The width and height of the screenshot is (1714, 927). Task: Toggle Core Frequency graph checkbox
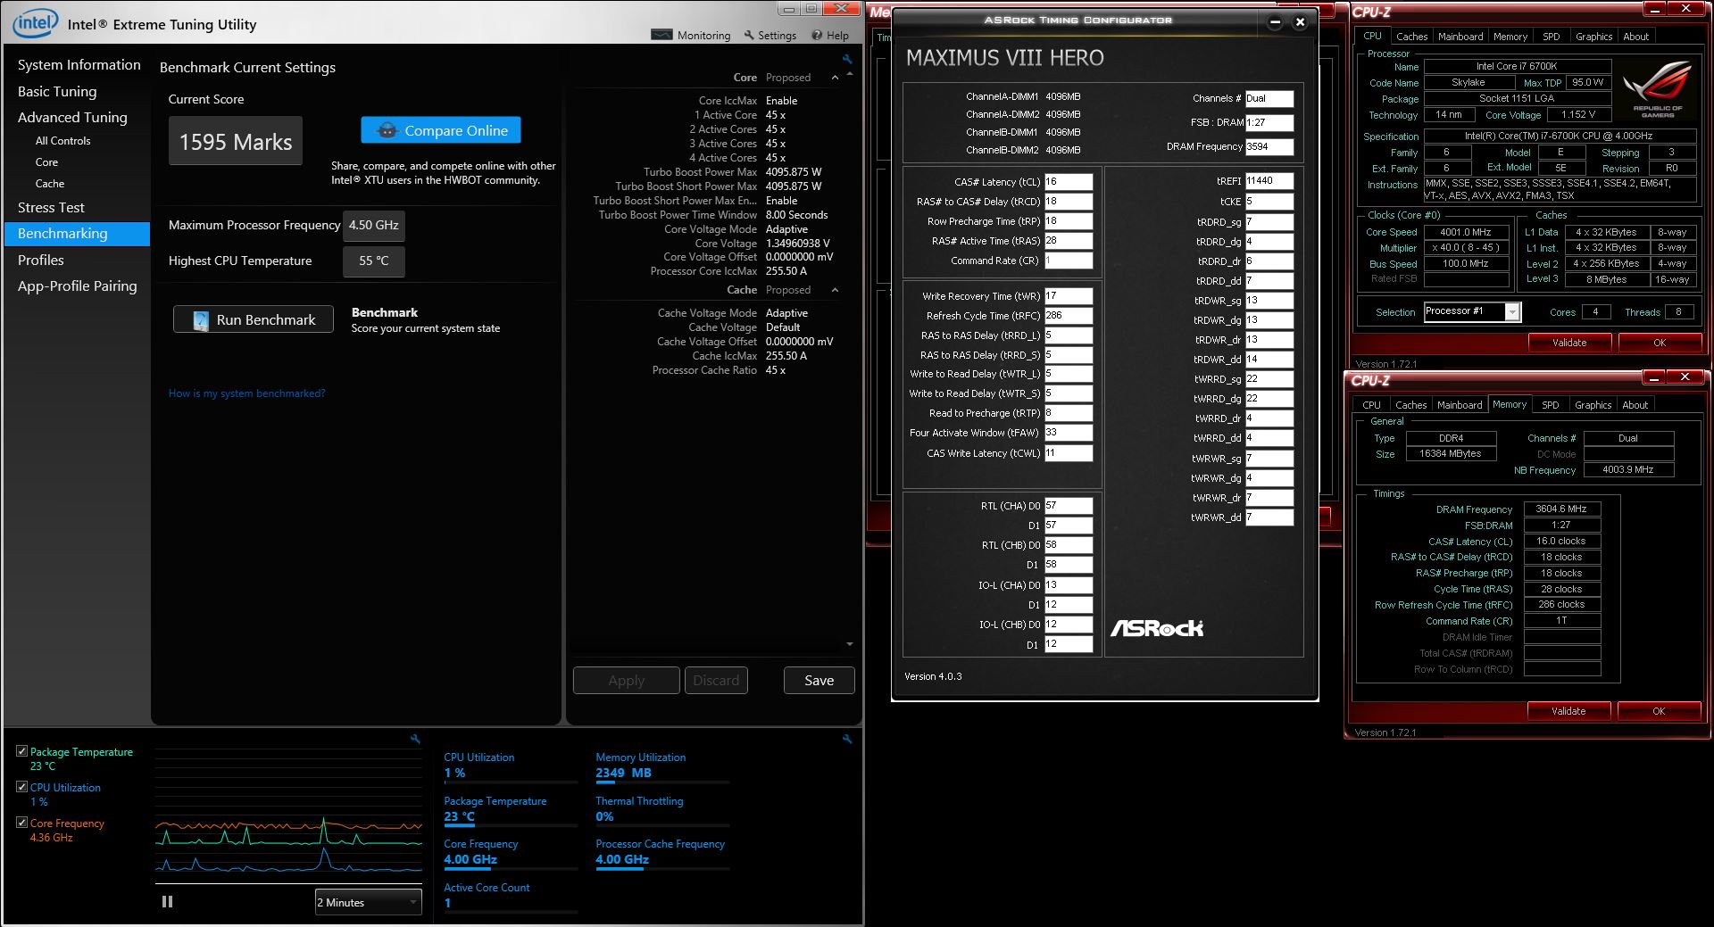pyautogui.click(x=21, y=823)
